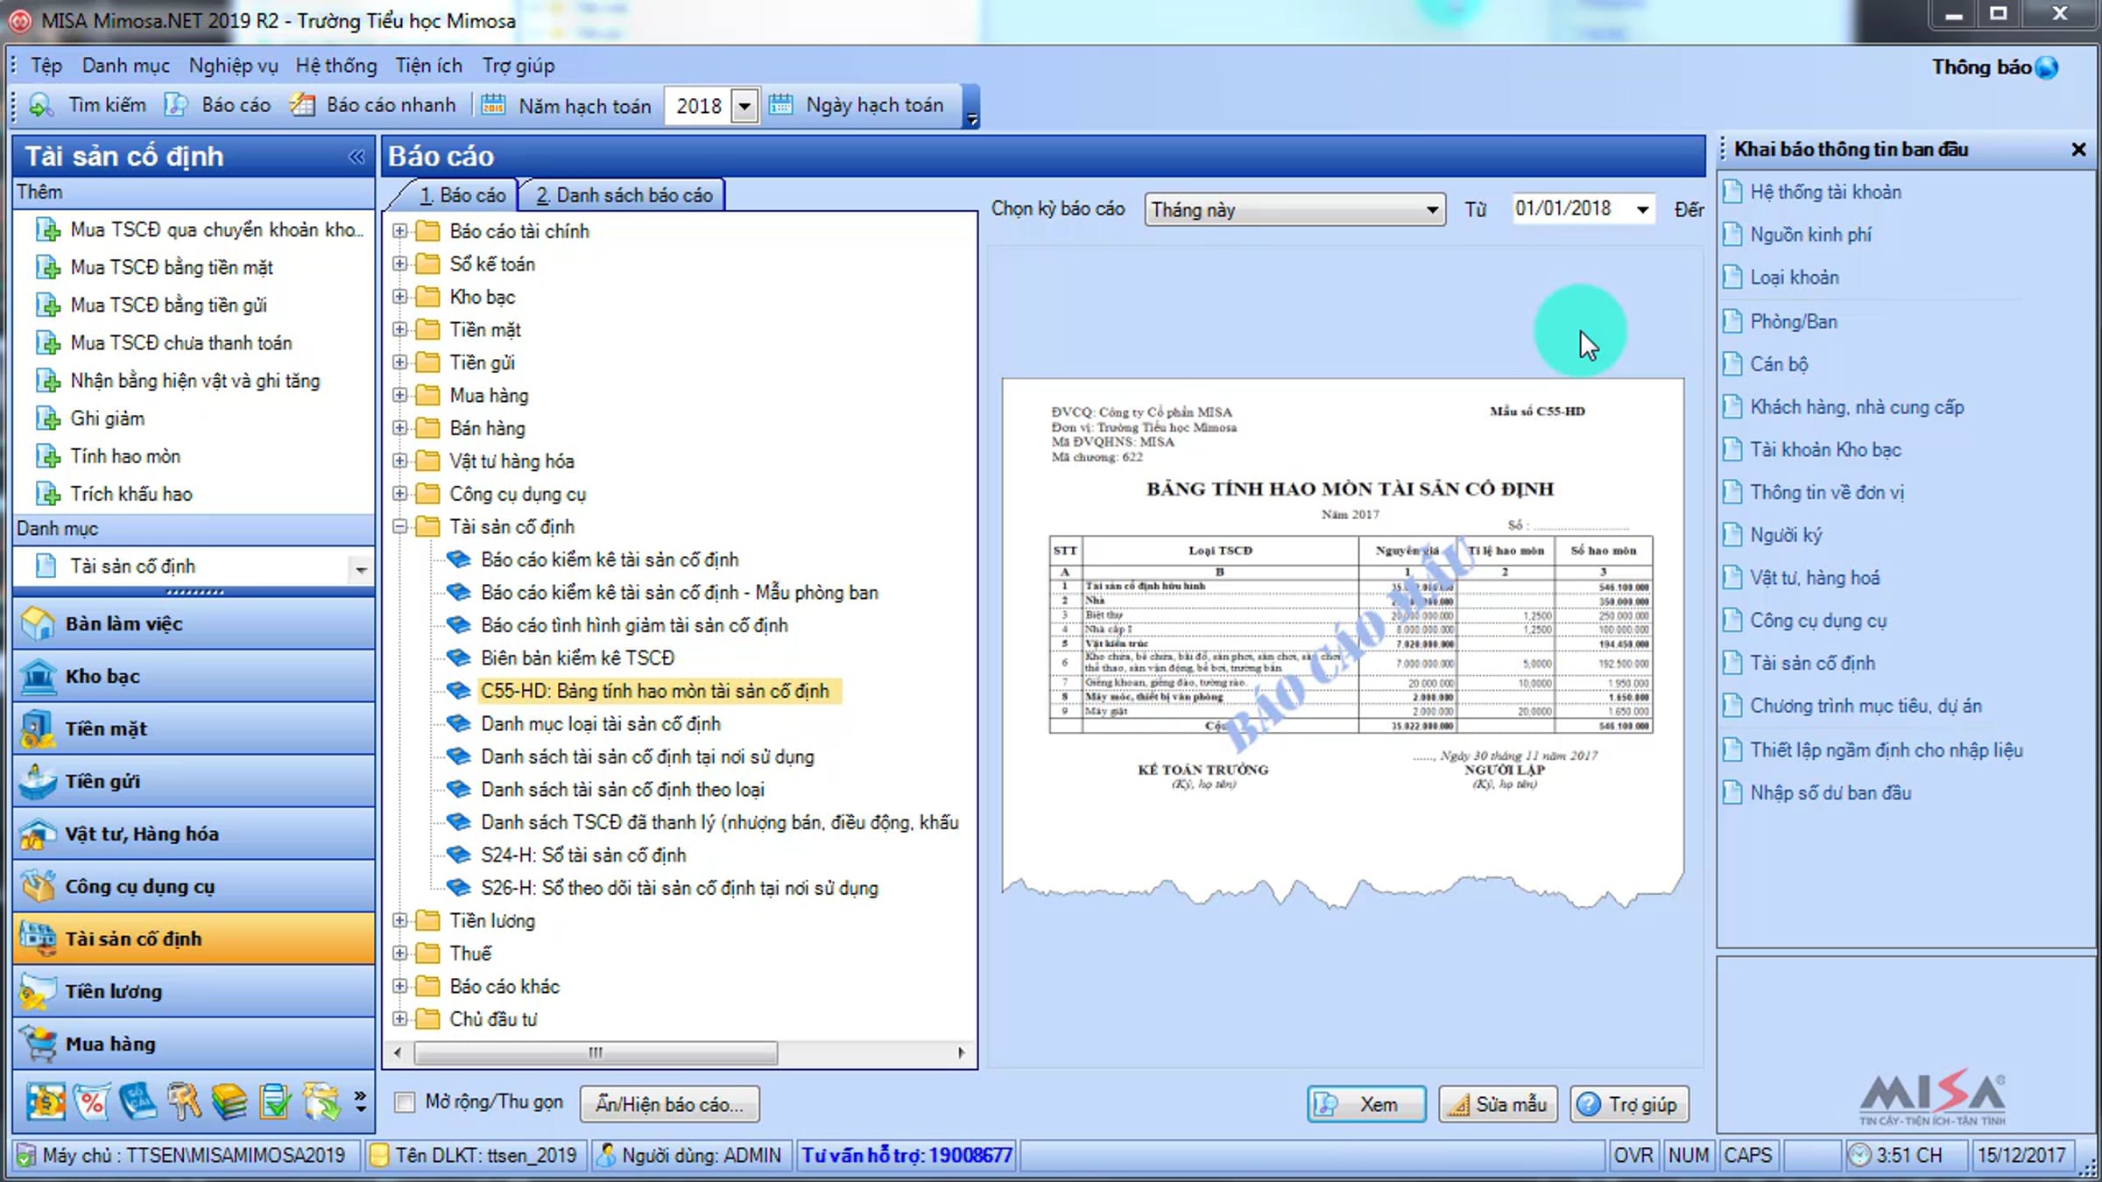The width and height of the screenshot is (2102, 1182).
Task: Select Biên bản kiểm kê TSCĐ report
Action: point(578,658)
